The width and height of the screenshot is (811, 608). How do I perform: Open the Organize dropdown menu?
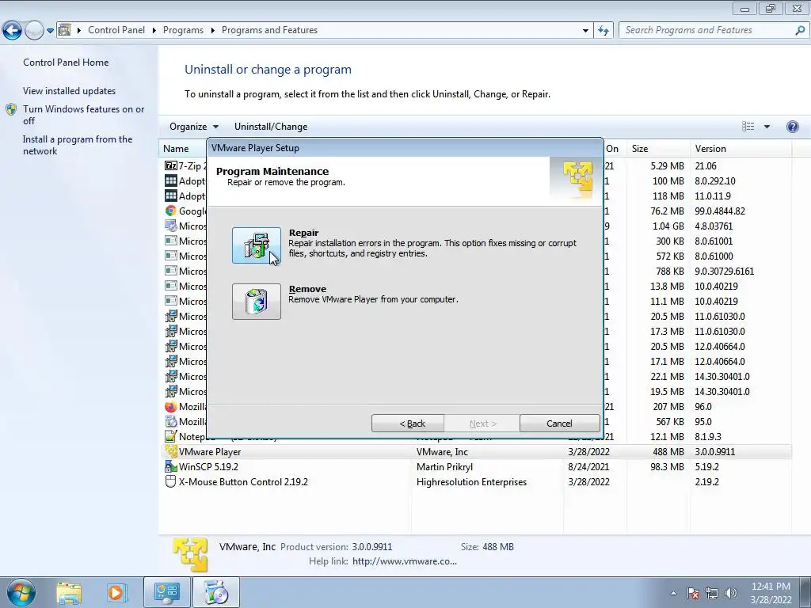click(x=194, y=127)
